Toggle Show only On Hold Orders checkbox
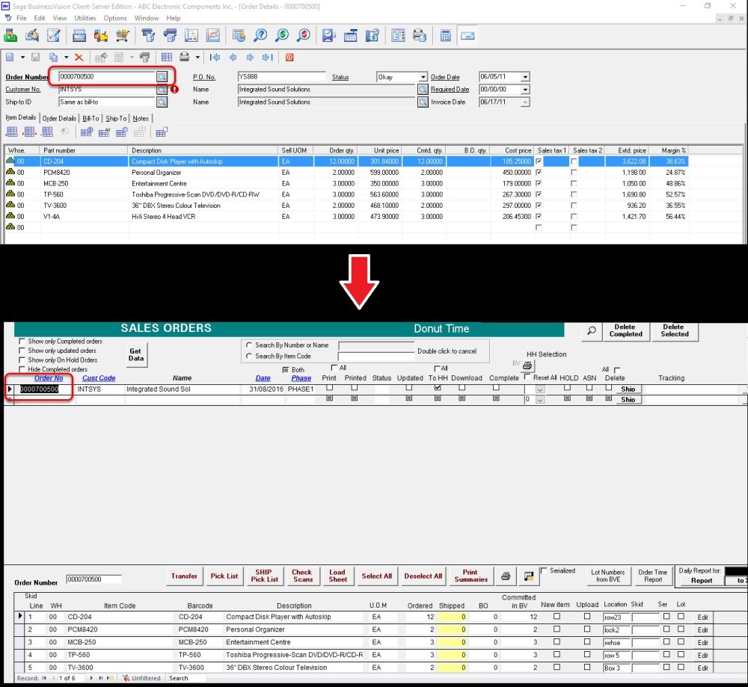The height and width of the screenshot is (687, 748). coord(22,360)
